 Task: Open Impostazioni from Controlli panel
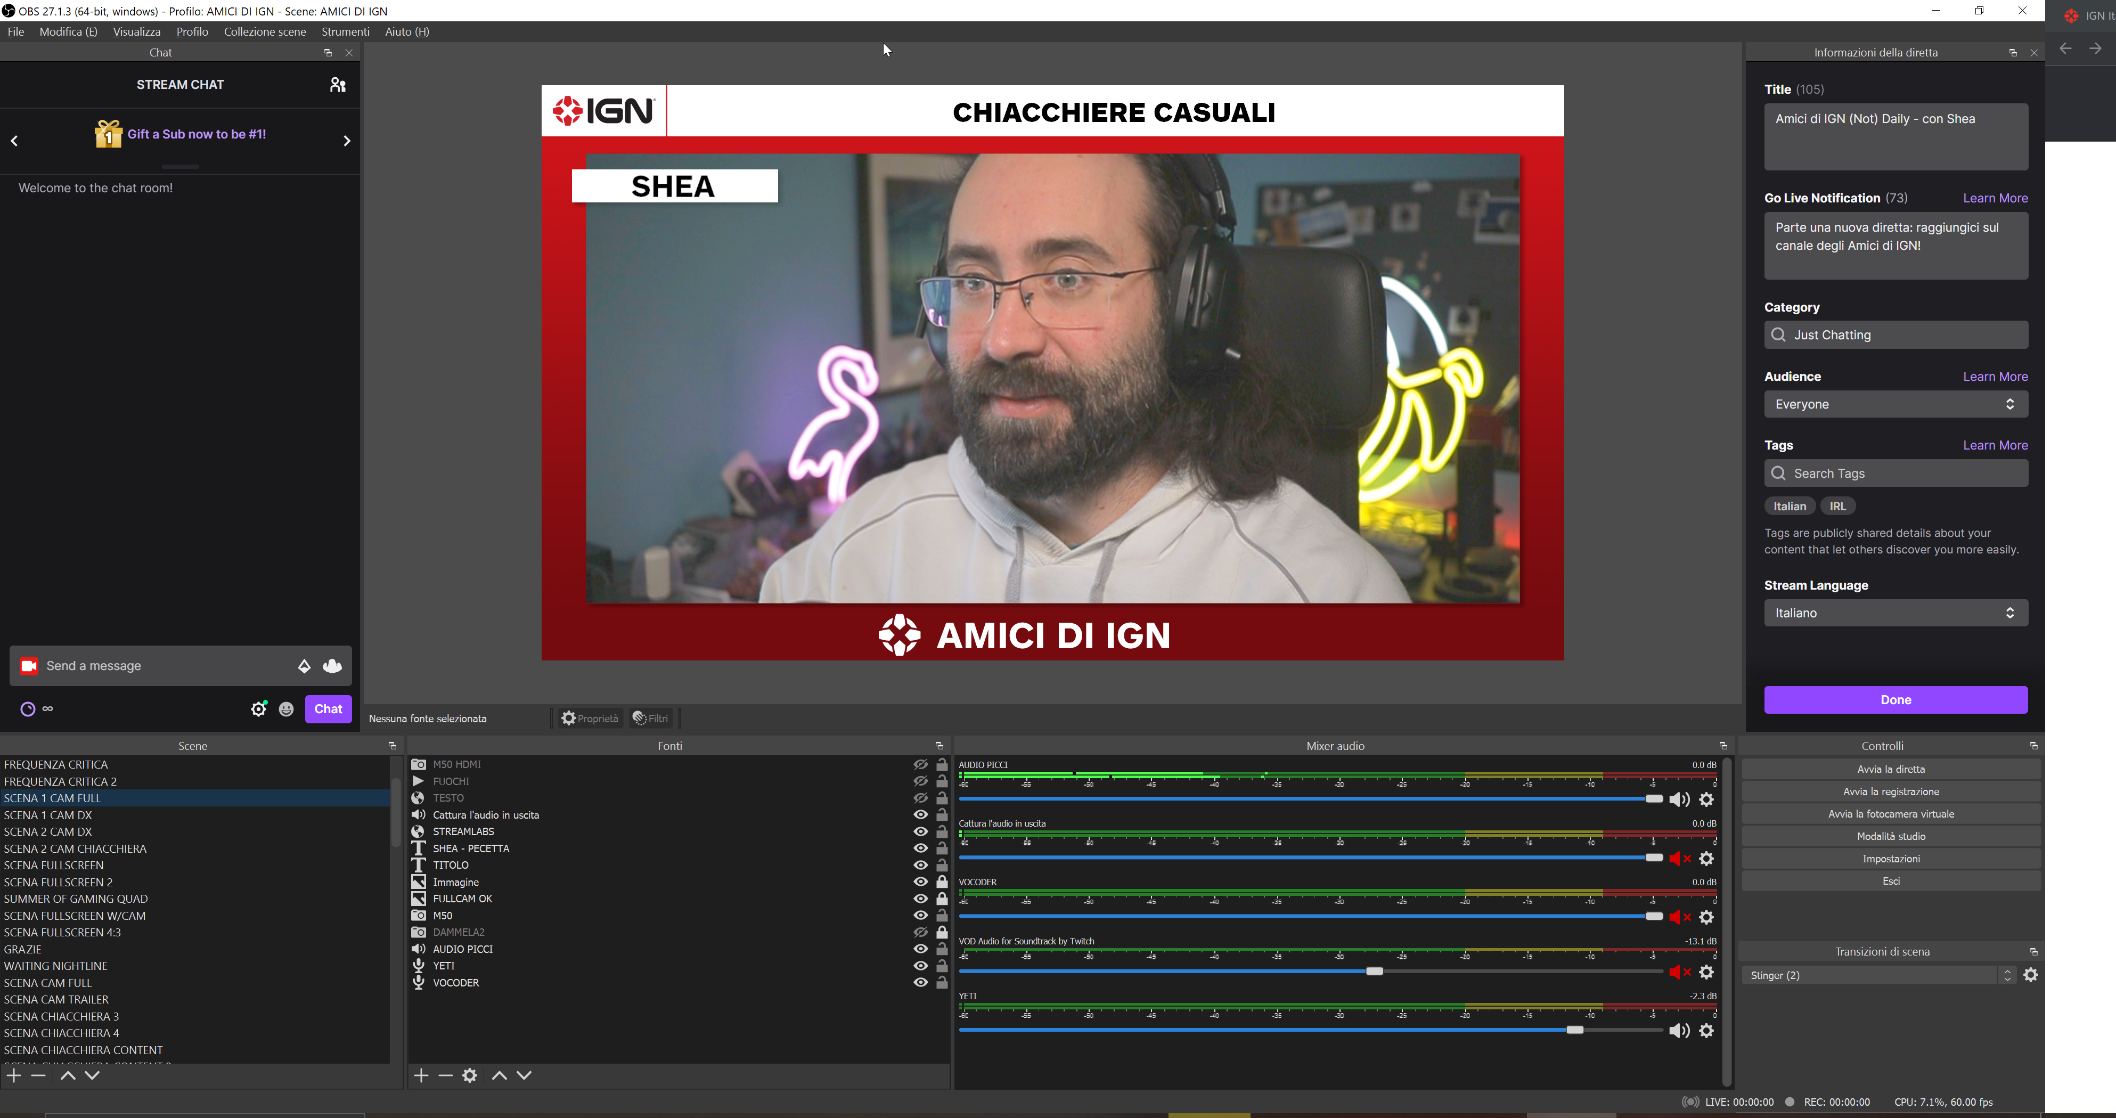click(x=1891, y=859)
